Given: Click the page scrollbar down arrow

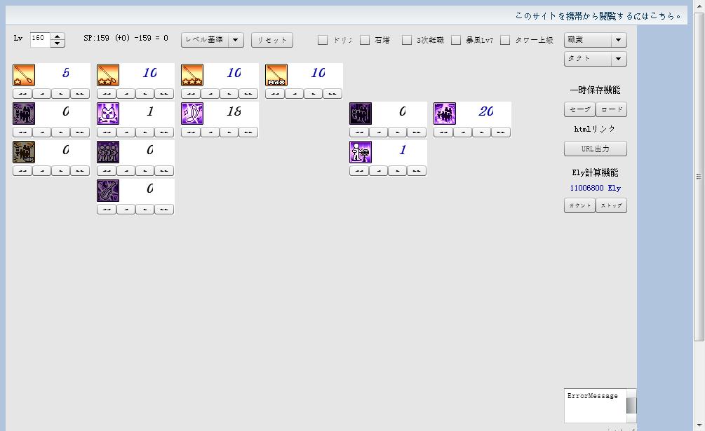Looking at the screenshot, I should click(x=699, y=425).
